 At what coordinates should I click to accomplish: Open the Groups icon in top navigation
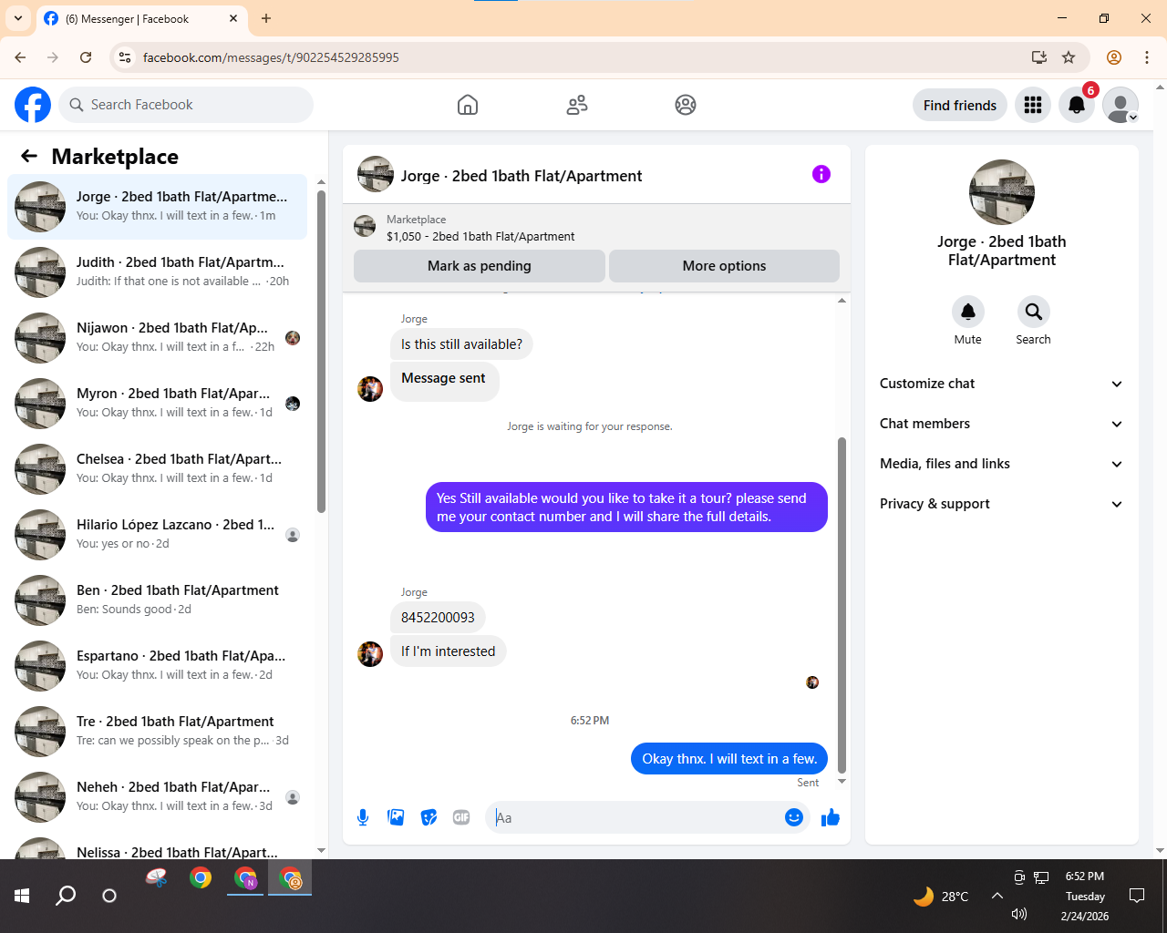[x=686, y=105]
